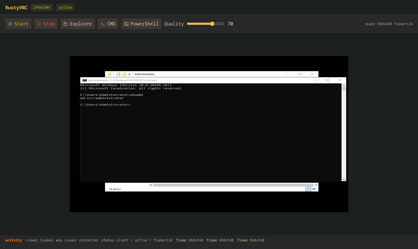
Task: Close the Administrator Explorer window
Action: [312, 74]
